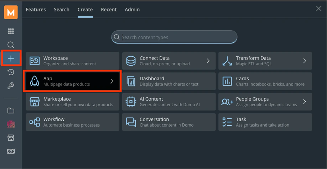Select the Marketplace title text
Image resolution: width=327 pixels, height=169 pixels.
coord(57,99)
